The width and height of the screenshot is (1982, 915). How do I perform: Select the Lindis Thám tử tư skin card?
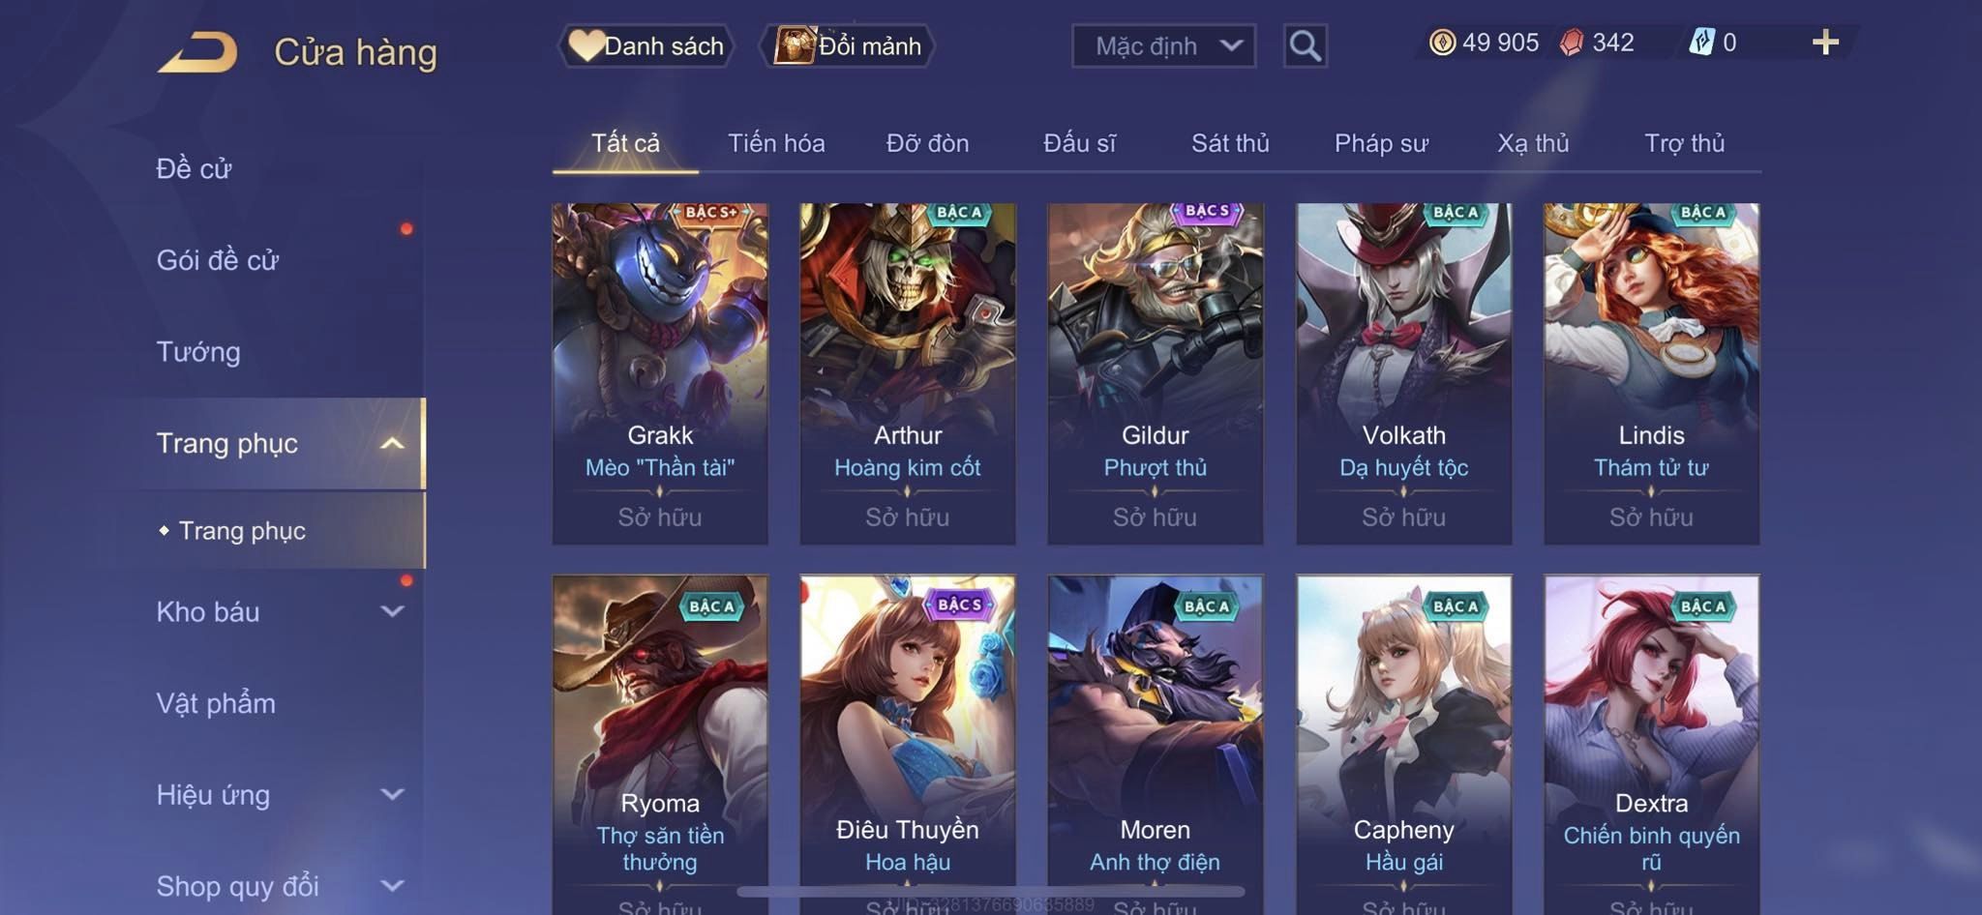[1651, 373]
